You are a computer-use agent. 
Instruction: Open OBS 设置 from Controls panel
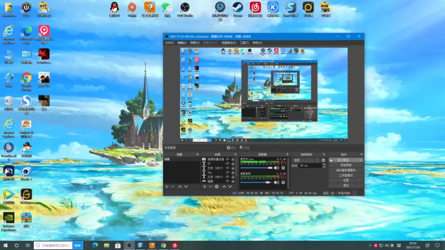(346, 180)
